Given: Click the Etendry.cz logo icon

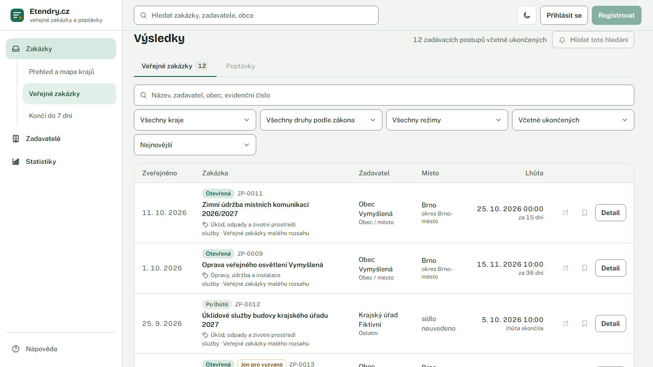Looking at the screenshot, I should (x=17, y=15).
